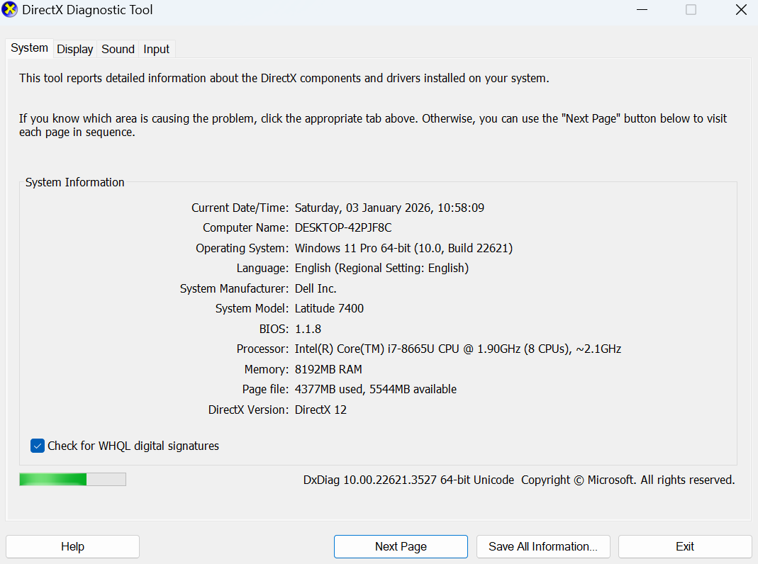Select computer name DESKTOP-42PJF8C

343,228
